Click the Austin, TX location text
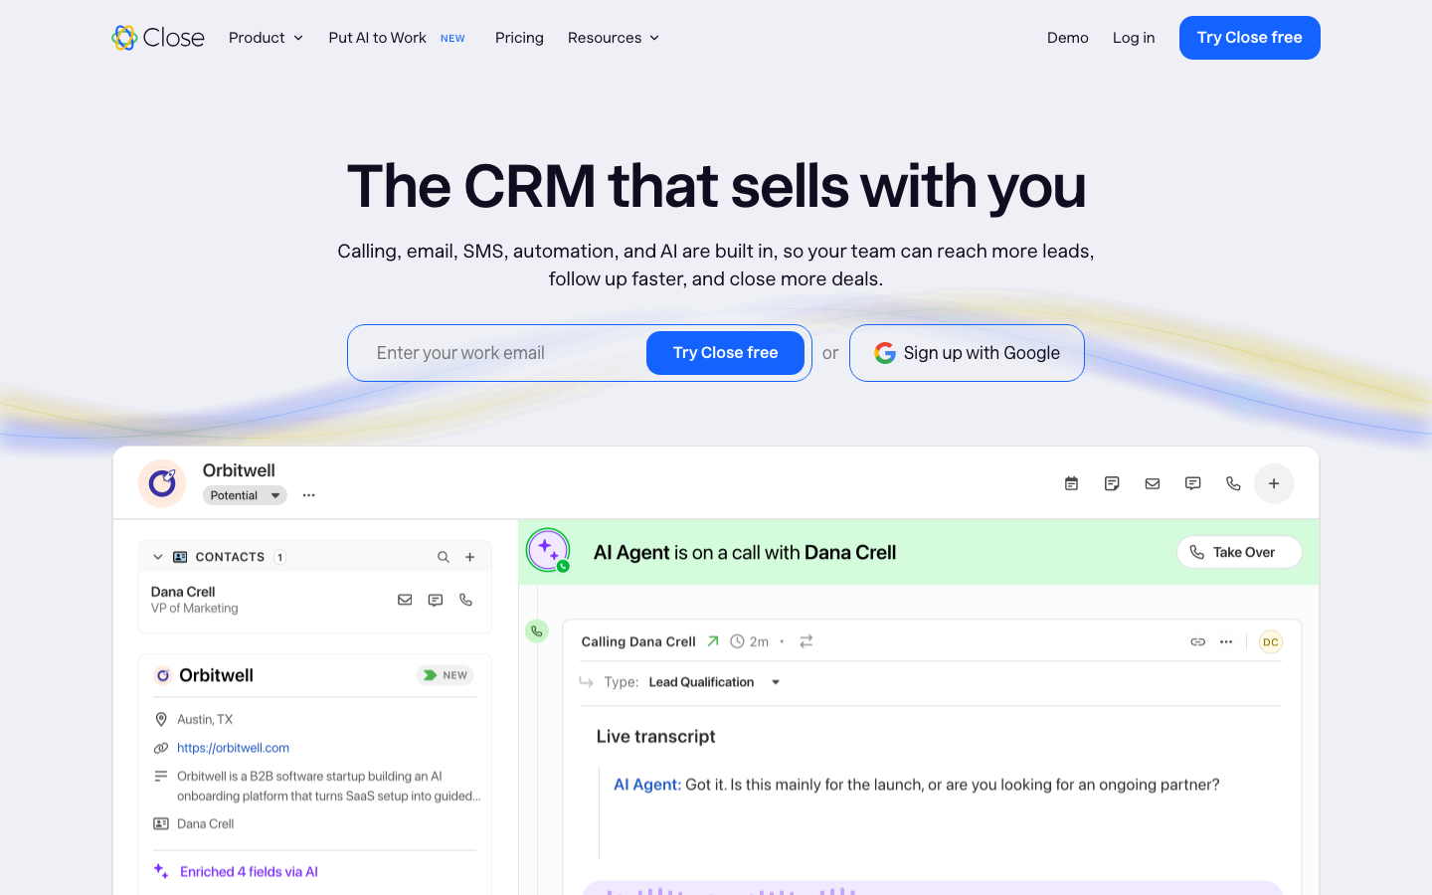Viewport: 1432px width, 895px height. pyautogui.click(x=205, y=719)
